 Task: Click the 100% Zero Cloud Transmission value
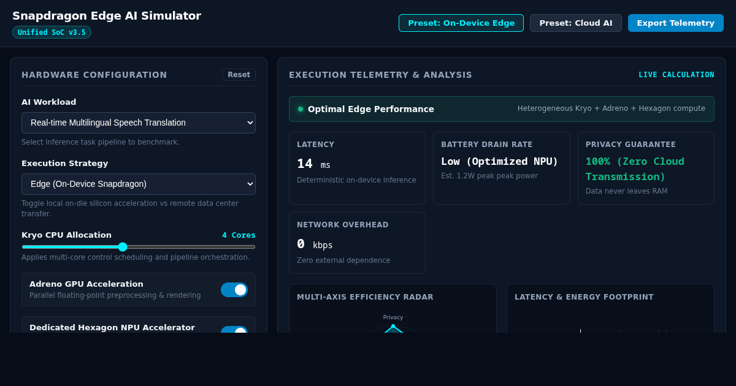tap(635, 168)
